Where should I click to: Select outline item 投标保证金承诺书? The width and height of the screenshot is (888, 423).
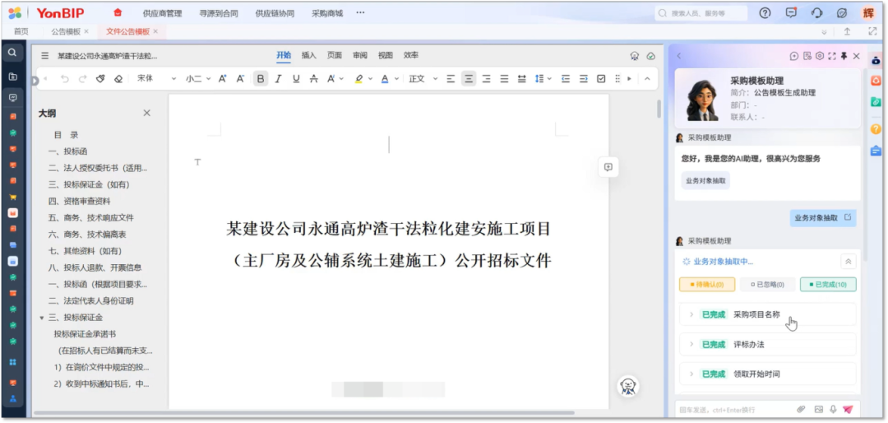coord(85,334)
